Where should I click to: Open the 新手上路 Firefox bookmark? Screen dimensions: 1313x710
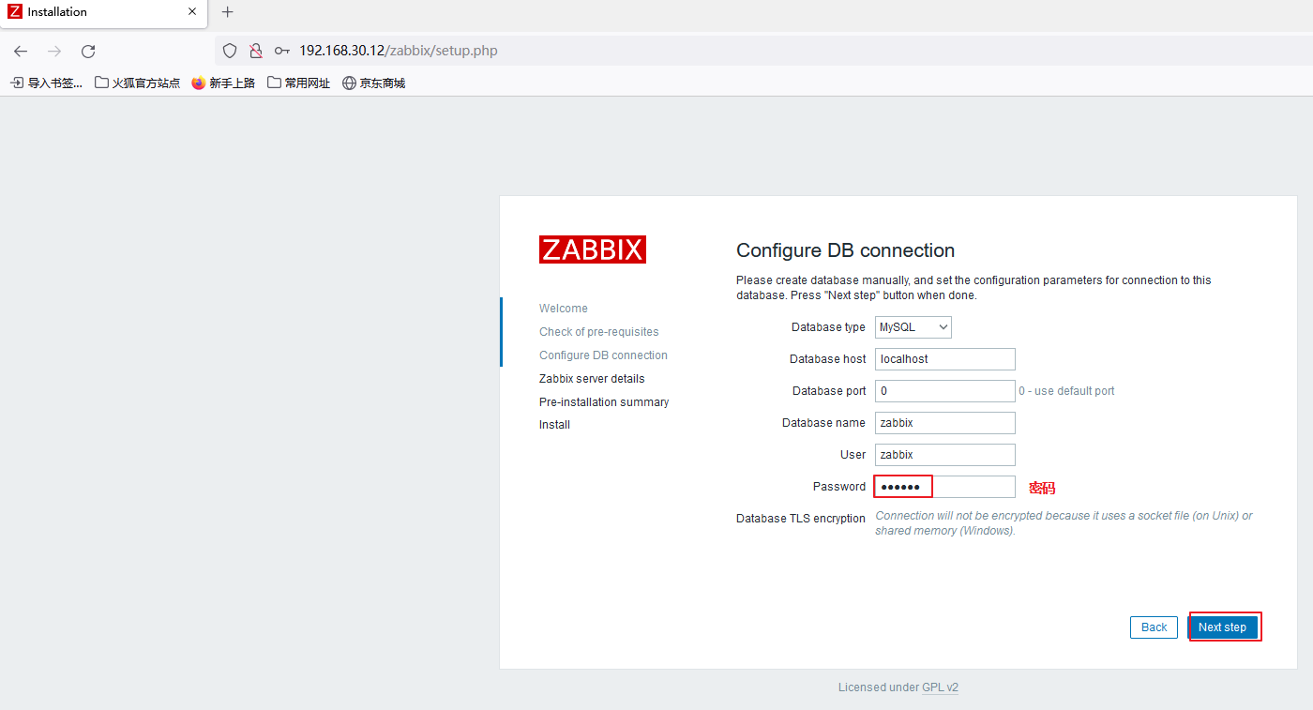[223, 83]
